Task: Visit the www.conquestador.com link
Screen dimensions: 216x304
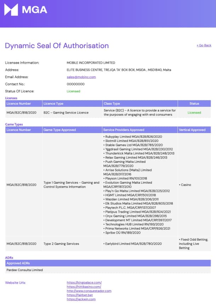Action: click(89, 291)
